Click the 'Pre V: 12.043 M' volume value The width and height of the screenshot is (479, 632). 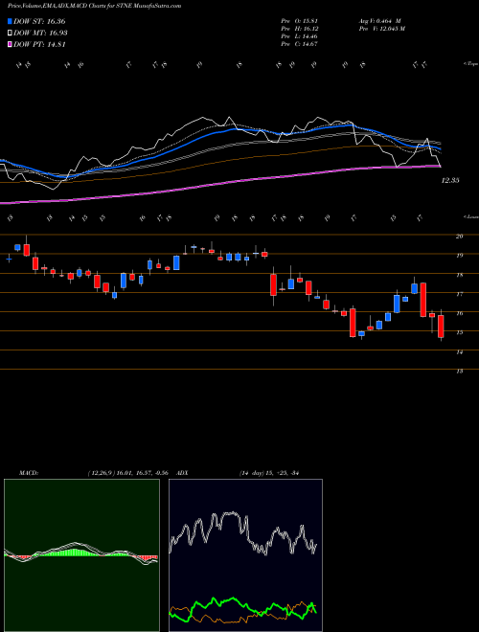click(381, 29)
